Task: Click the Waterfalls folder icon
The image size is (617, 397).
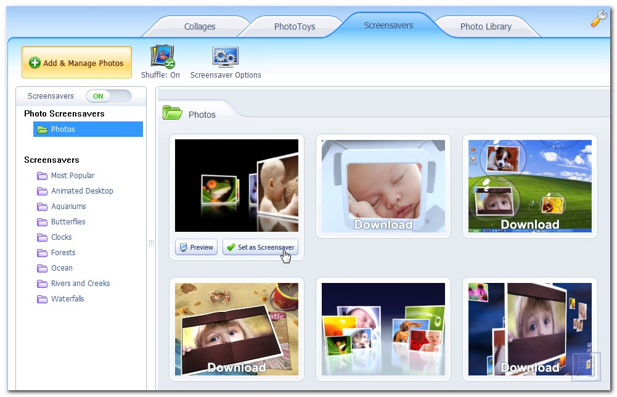Action: tap(42, 299)
